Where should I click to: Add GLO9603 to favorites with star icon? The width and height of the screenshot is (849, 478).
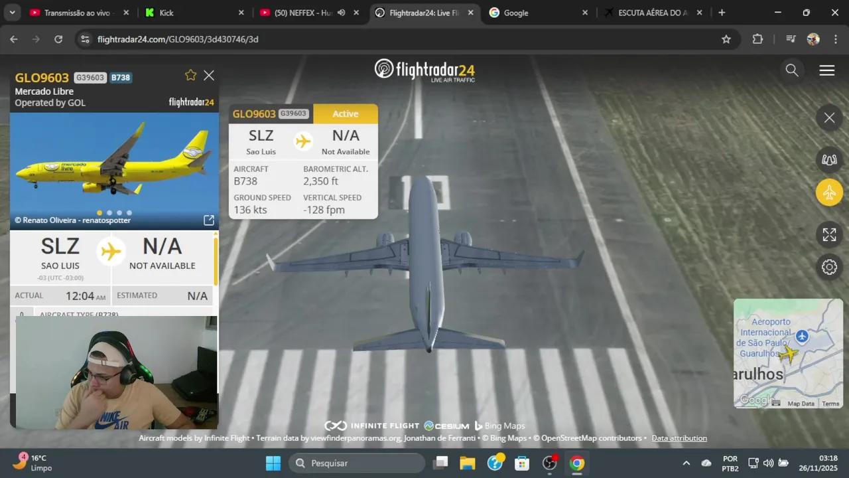pyautogui.click(x=190, y=75)
